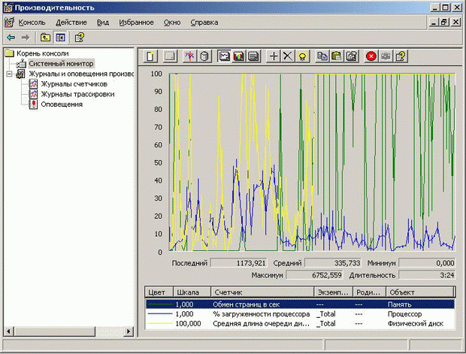Open the Избранное menu
The width and height of the screenshot is (466, 354).
pyautogui.click(x=136, y=23)
